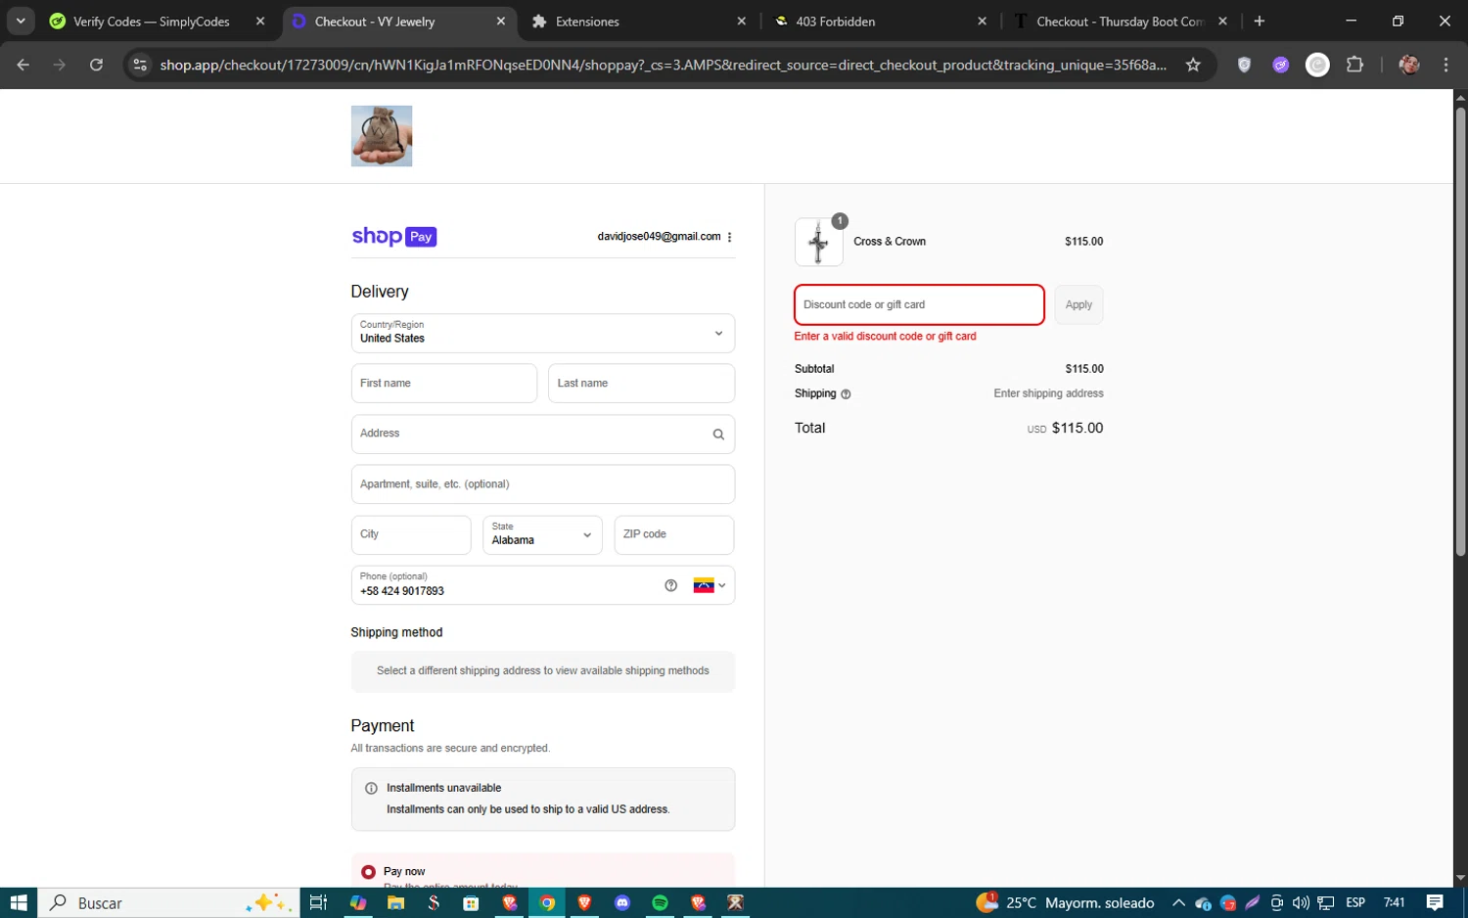Open the tab search dropdown arrow
The height and width of the screenshot is (918, 1468).
21,21
